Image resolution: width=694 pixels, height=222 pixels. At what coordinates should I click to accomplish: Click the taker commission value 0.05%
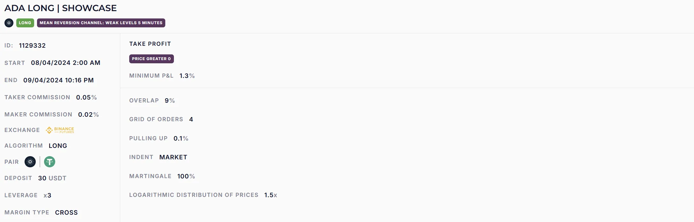[x=86, y=97]
